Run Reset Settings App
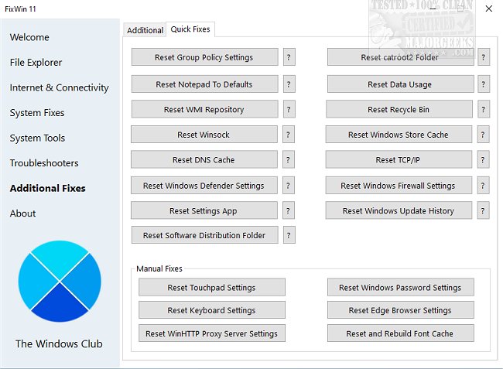 pyautogui.click(x=204, y=210)
